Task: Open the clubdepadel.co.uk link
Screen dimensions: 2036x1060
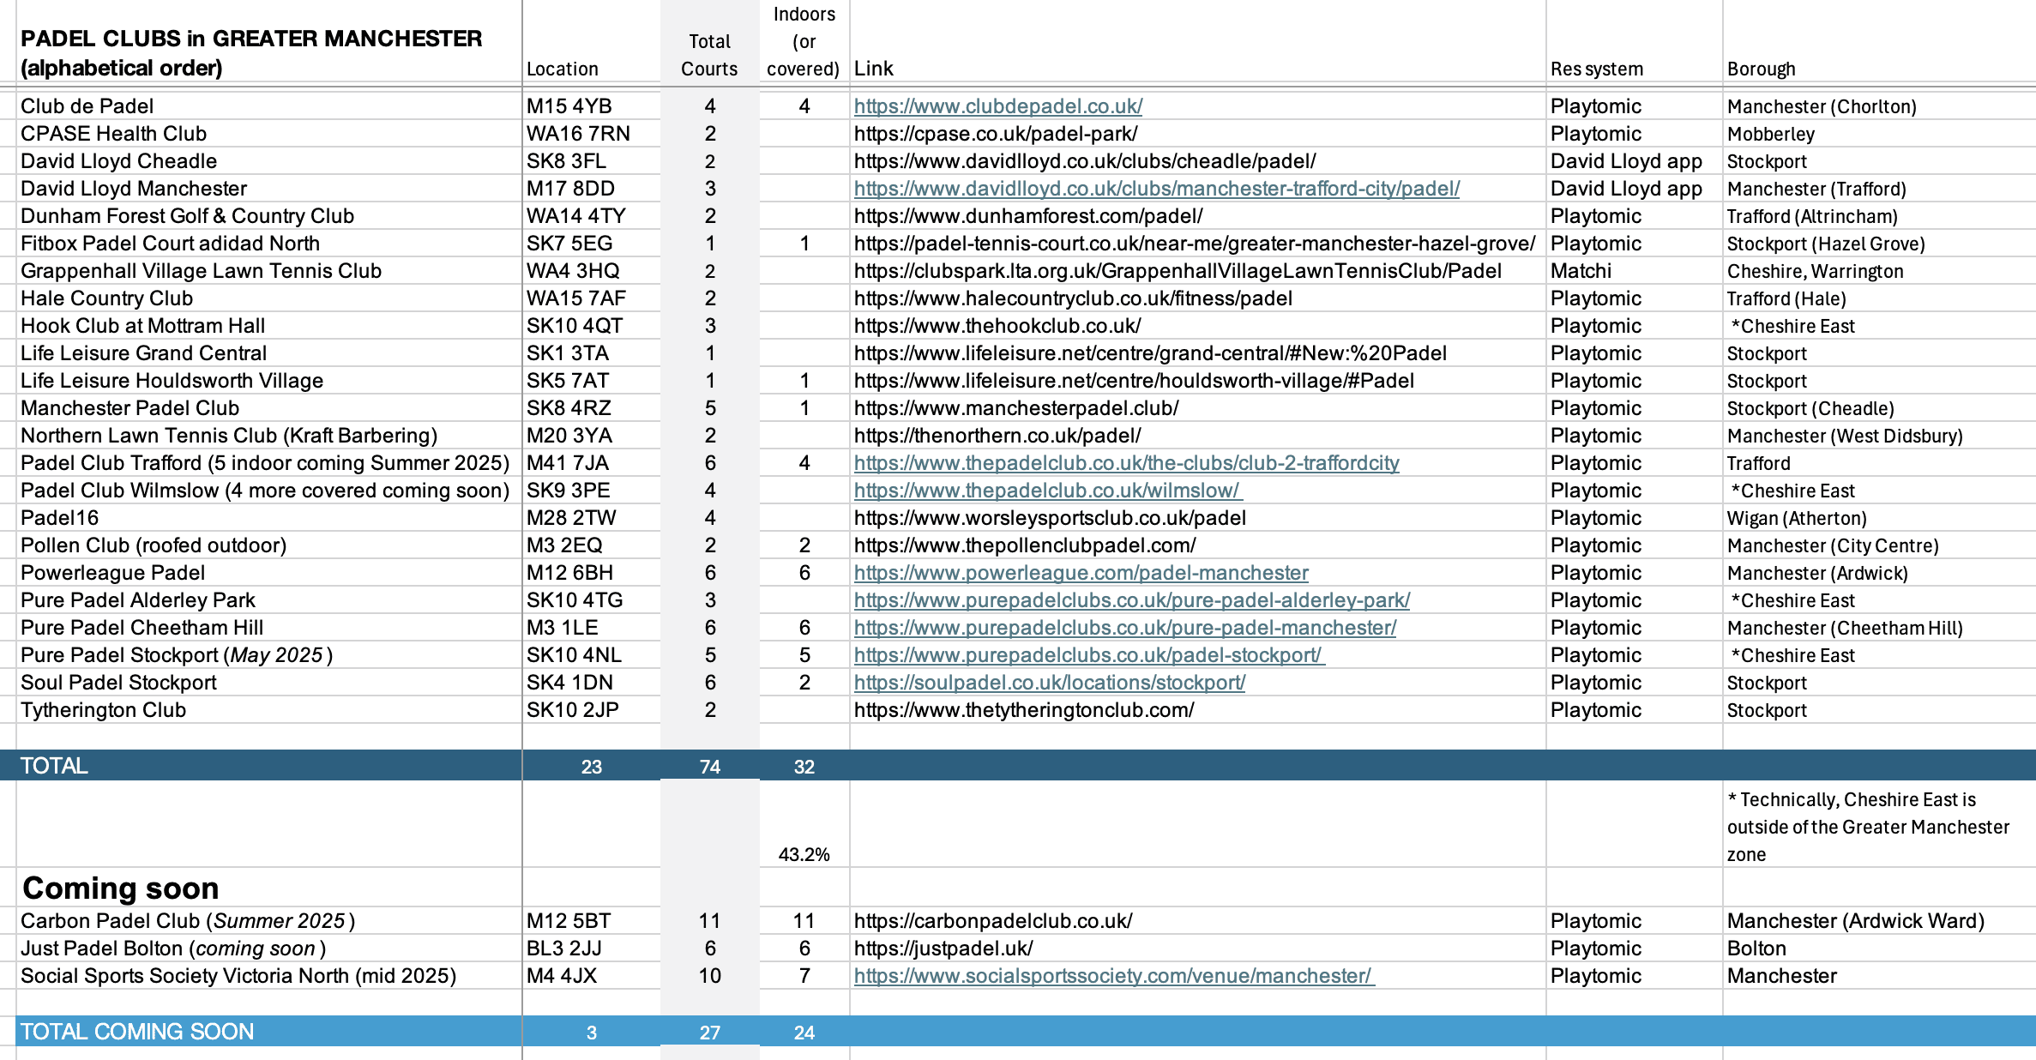Action: [997, 106]
